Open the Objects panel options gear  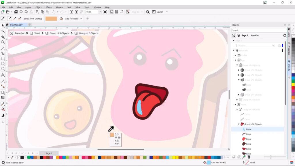284,35
